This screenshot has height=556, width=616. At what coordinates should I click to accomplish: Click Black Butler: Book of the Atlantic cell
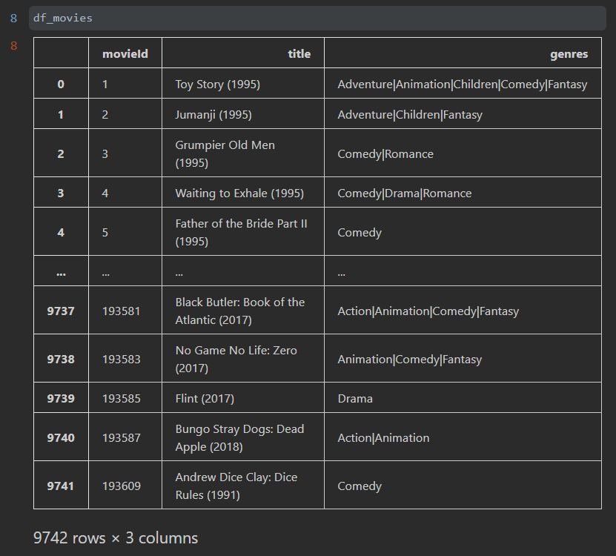(243, 311)
